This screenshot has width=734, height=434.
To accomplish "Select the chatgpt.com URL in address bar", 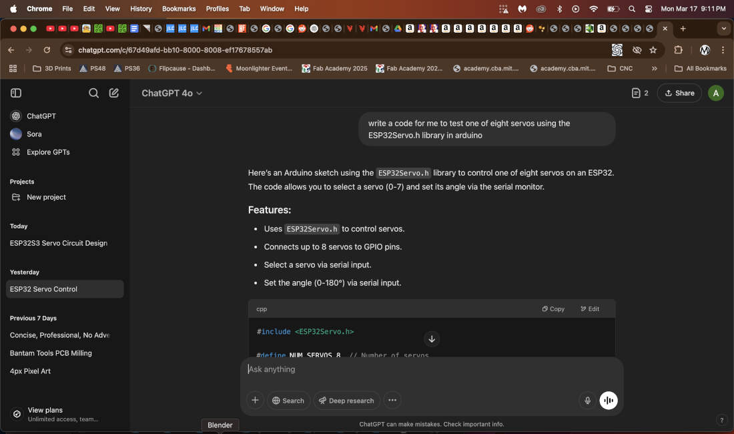I will (175, 50).
